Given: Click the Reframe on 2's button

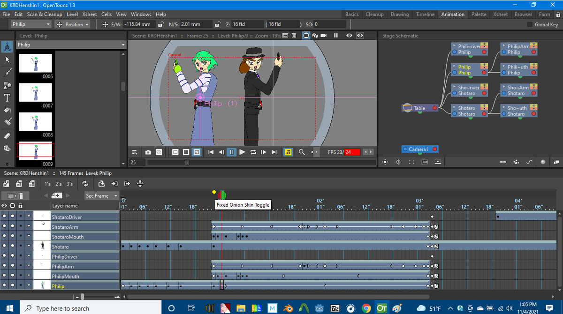Looking at the screenshot, I should point(58,184).
